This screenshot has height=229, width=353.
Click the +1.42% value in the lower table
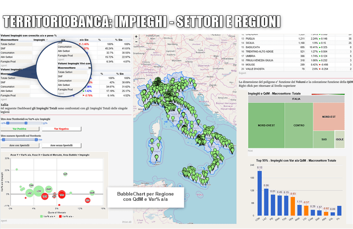pyautogui.click(x=87, y=91)
